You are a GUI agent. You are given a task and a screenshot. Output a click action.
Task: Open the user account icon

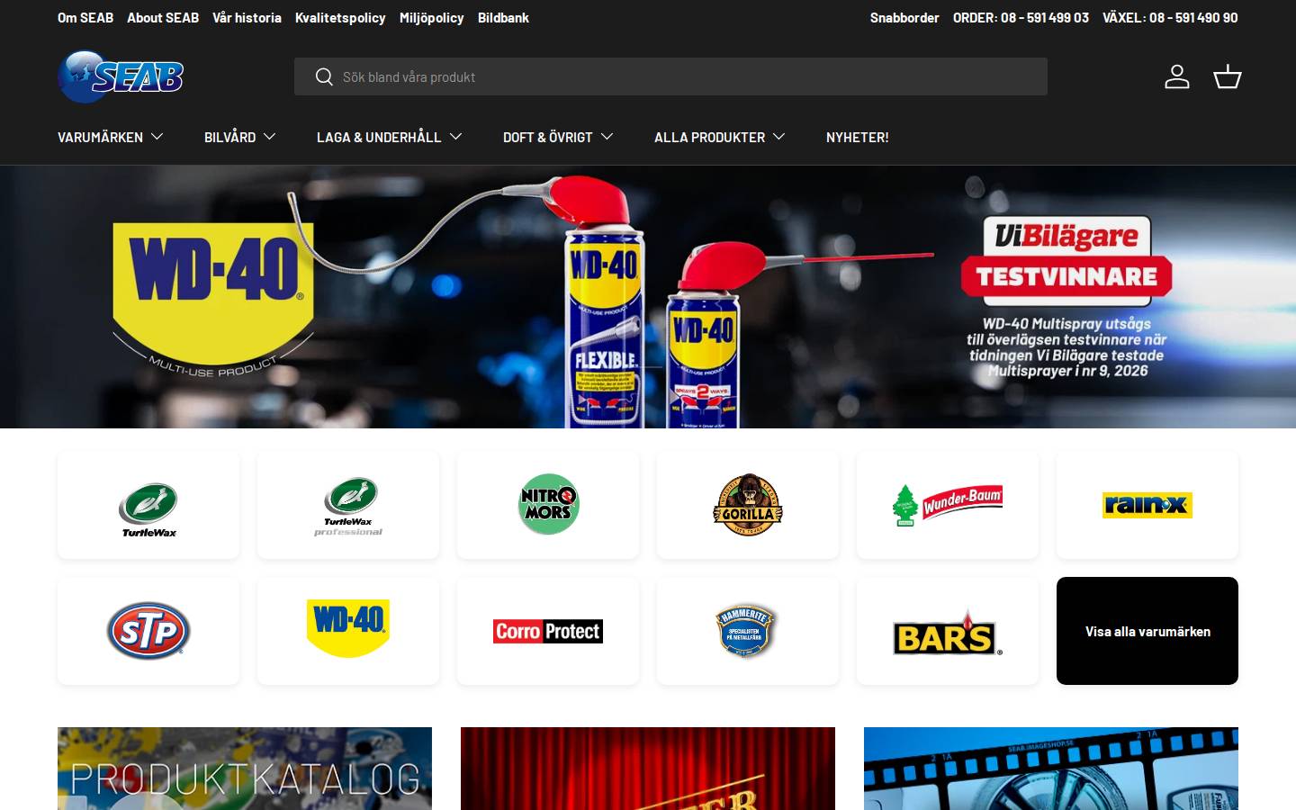click(x=1177, y=76)
